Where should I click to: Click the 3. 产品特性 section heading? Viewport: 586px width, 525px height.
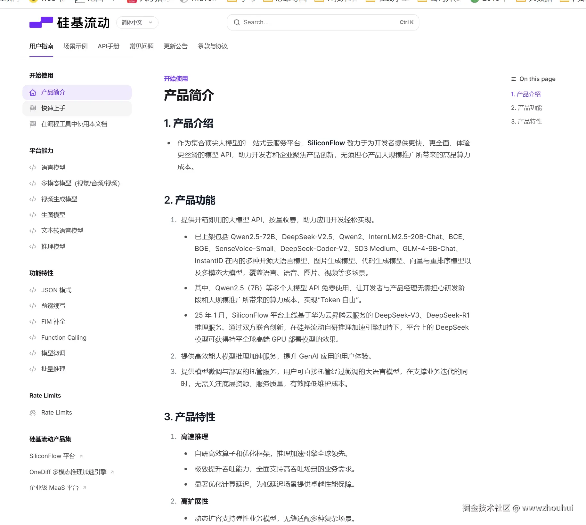point(190,417)
